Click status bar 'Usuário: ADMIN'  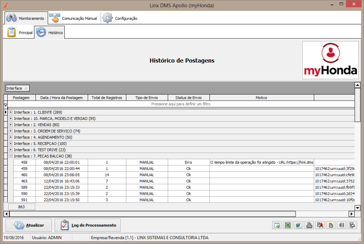[x=47, y=238]
